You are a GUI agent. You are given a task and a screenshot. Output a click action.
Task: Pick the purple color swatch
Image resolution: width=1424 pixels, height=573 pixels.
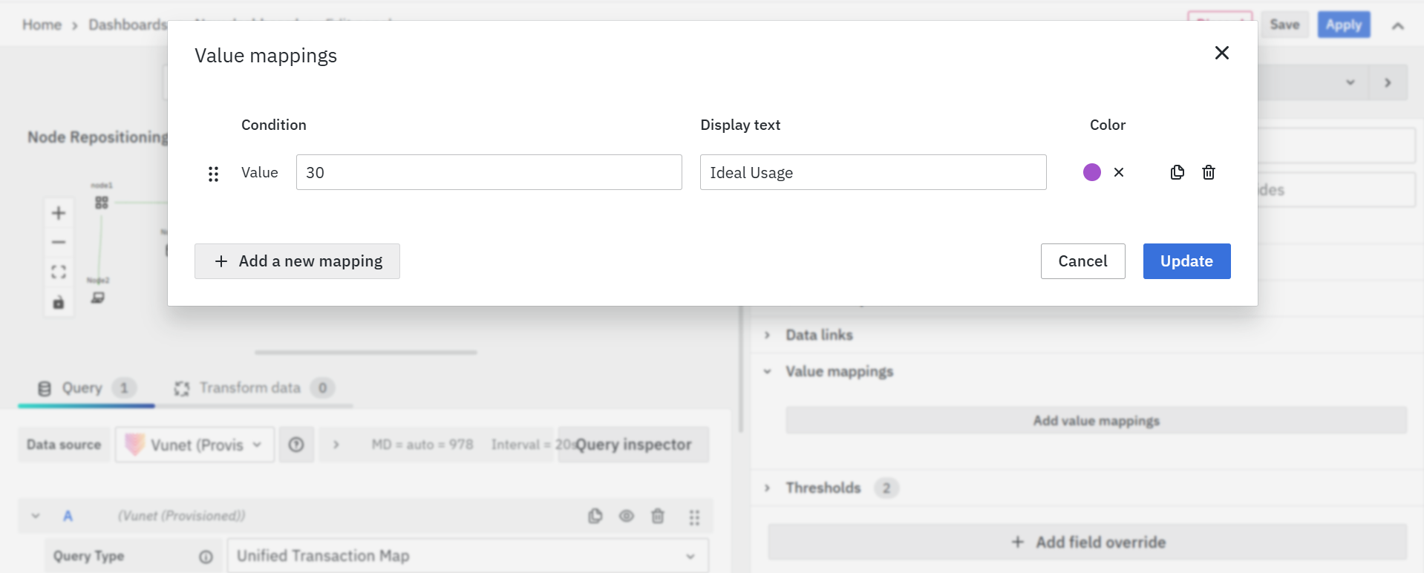click(x=1091, y=172)
